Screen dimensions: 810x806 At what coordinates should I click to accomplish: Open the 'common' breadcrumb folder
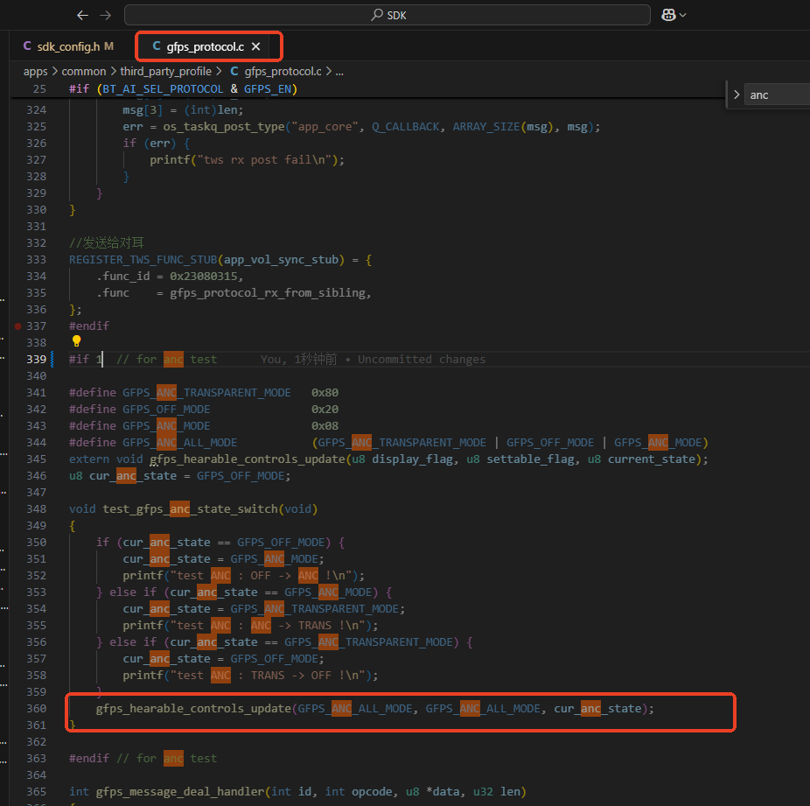[x=84, y=71]
